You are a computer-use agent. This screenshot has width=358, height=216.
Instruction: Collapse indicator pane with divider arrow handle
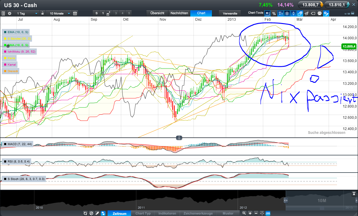(x=179, y=138)
